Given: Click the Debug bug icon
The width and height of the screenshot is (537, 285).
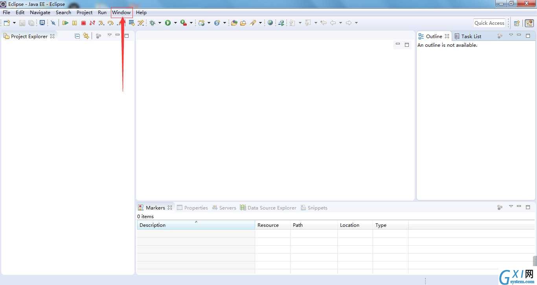Looking at the screenshot, I should (x=153, y=23).
